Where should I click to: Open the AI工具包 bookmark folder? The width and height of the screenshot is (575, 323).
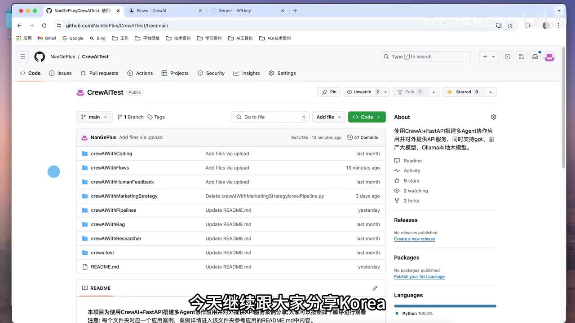pos(240,38)
